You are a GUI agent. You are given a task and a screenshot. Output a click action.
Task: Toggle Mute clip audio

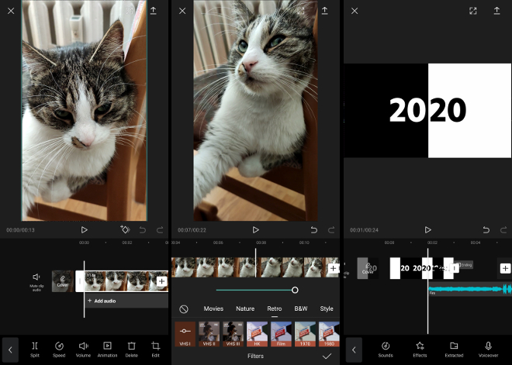[36, 280]
